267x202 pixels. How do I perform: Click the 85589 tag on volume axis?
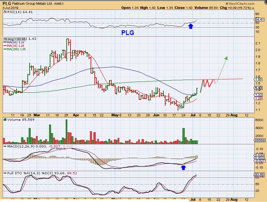point(260,140)
